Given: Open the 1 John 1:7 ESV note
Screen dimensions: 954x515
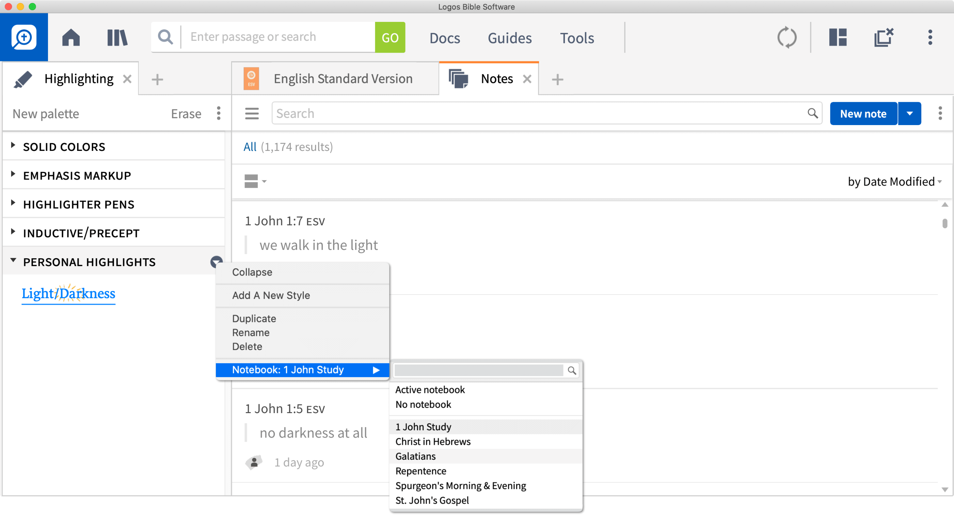Looking at the screenshot, I should [x=285, y=221].
